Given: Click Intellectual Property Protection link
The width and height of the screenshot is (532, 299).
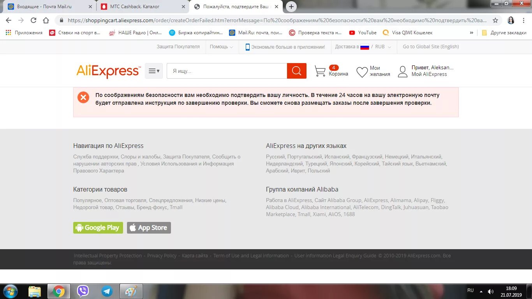Looking at the screenshot, I should (x=108, y=256).
